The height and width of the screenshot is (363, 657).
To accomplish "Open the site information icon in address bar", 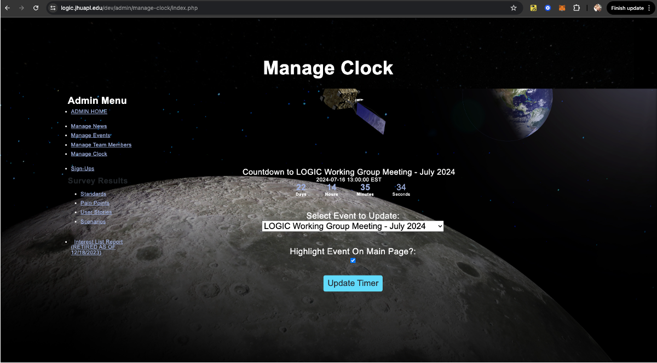I will coord(53,8).
